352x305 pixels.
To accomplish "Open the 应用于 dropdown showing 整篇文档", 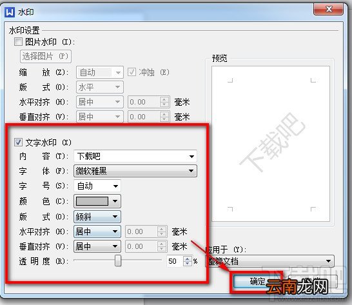I will pyautogui.click(x=270, y=261).
